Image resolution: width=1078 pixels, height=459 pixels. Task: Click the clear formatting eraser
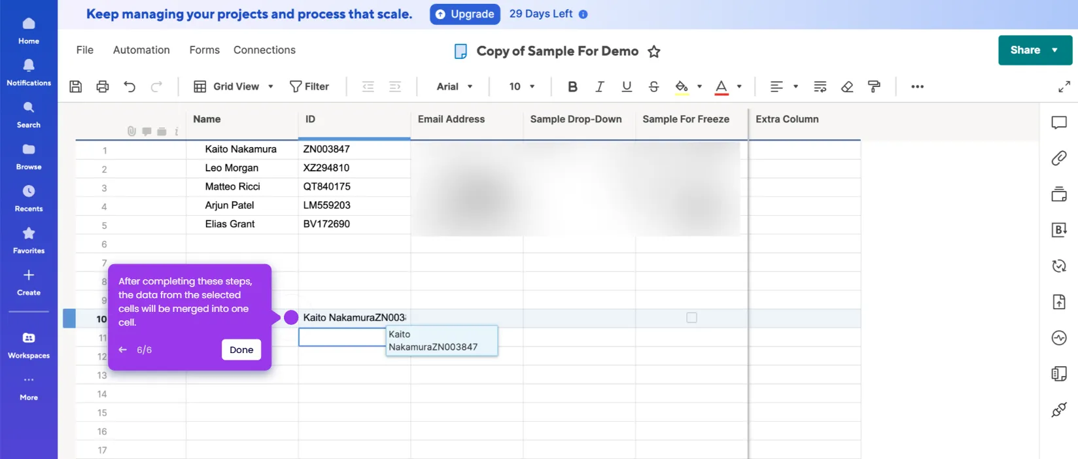pyautogui.click(x=847, y=86)
